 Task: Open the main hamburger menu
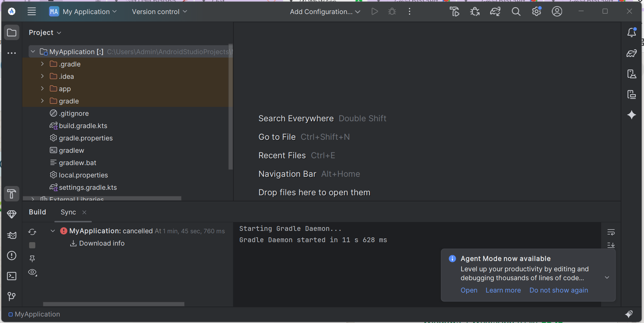(x=32, y=12)
